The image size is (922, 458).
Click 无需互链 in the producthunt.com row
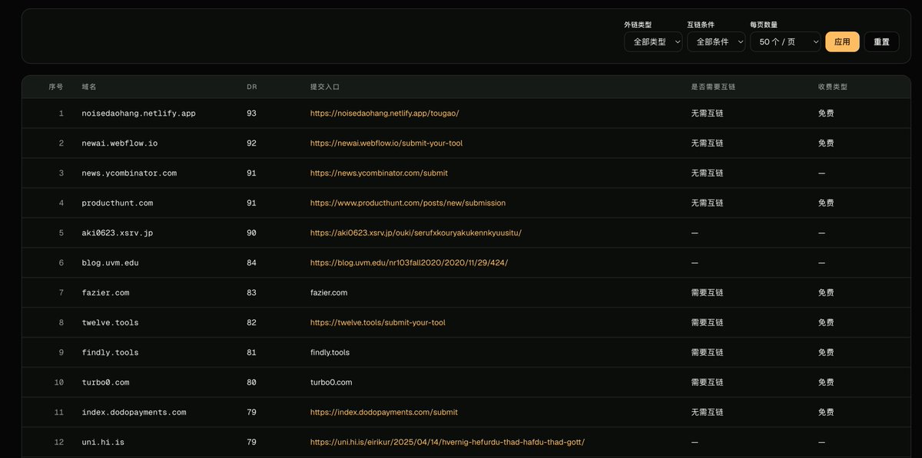[x=707, y=203]
